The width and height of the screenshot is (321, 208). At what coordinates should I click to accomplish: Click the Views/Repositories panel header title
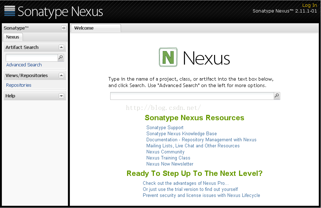(x=26, y=75)
